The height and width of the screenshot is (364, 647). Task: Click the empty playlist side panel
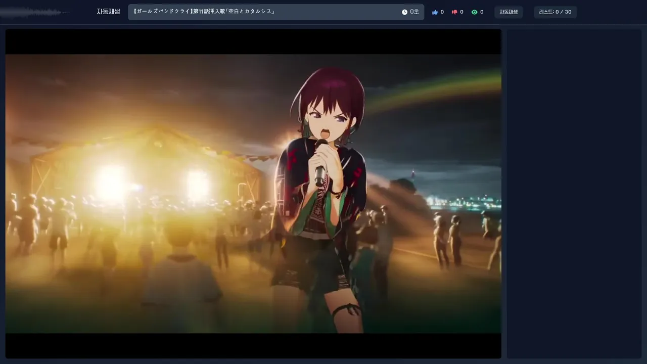tap(574, 194)
